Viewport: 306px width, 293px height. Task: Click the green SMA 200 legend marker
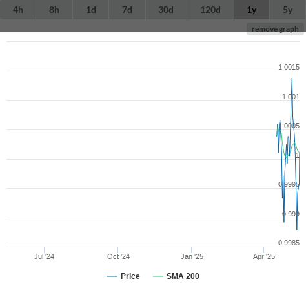coord(158,276)
